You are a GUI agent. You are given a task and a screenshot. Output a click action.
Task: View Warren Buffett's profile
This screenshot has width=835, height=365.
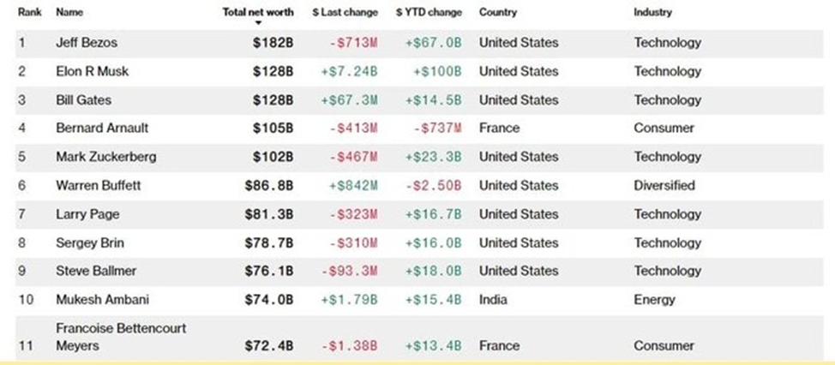pos(98,185)
